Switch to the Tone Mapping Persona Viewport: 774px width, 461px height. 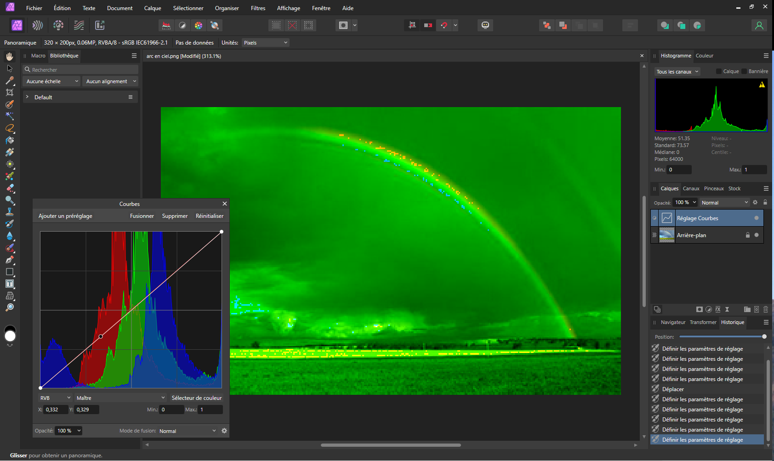79,25
